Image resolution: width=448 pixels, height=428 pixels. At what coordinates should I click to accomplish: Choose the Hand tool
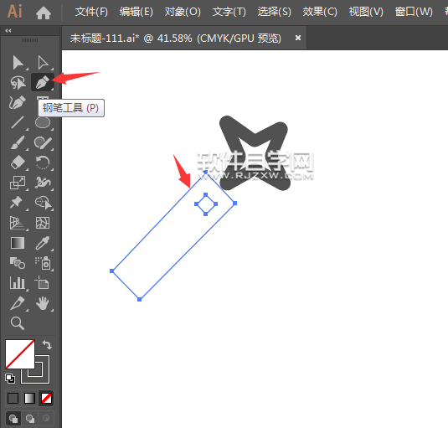(x=43, y=303)
